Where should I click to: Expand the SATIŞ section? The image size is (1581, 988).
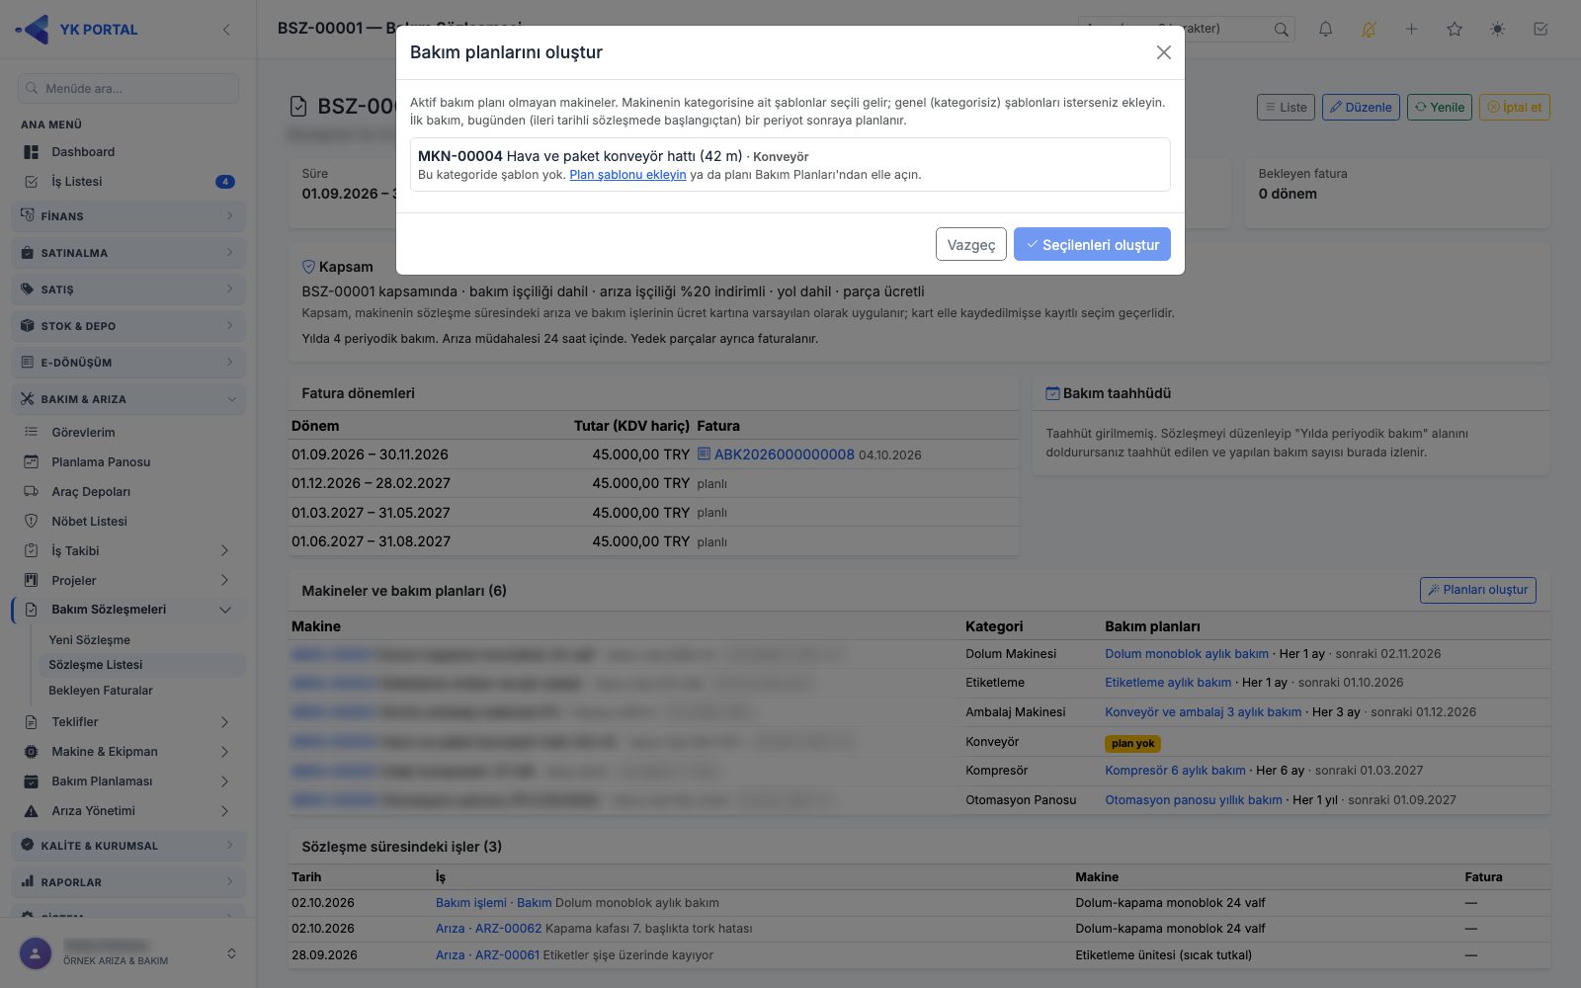click(128, 289)
